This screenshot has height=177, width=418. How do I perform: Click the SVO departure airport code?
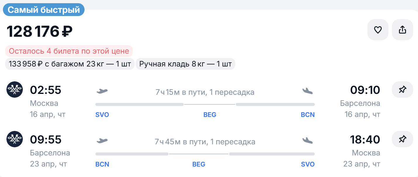click(102, 115)
